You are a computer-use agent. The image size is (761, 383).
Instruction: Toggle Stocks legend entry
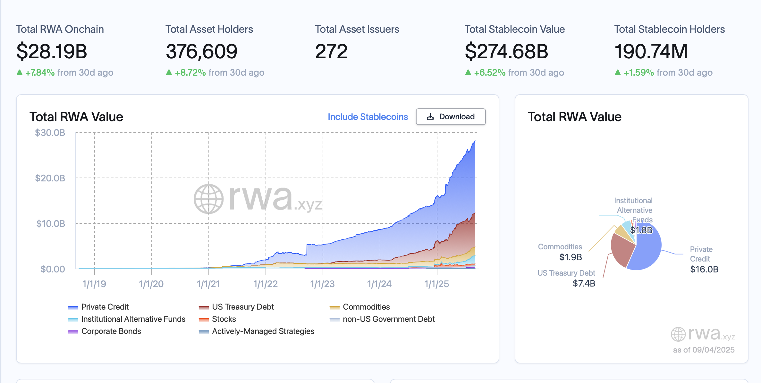[x=224, y=319]
